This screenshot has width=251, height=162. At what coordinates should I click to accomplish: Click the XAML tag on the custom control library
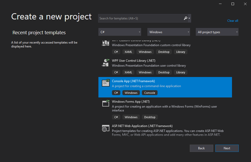coord(128,52)
